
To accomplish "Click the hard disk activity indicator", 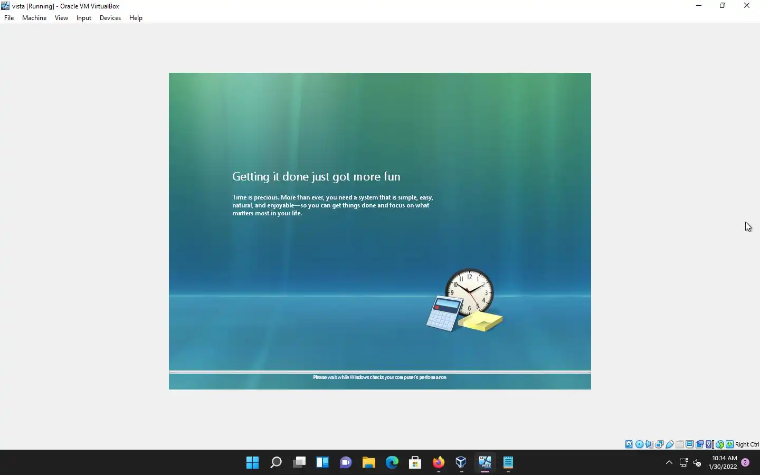I will [x=629, y=444].
